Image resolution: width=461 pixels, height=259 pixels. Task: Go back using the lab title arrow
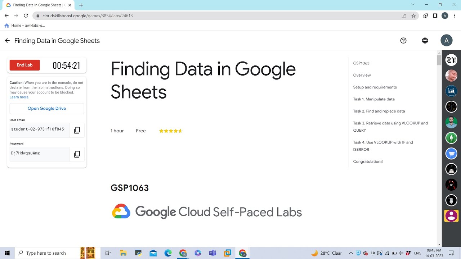tap(7, 41)
